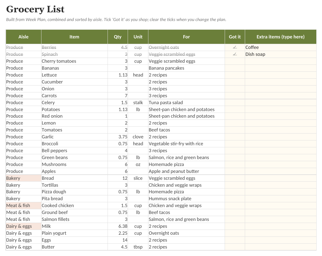Select the Cooked chicken item cell
The image size is (322, 256).
pyautogui.click(x=74, y=206)
